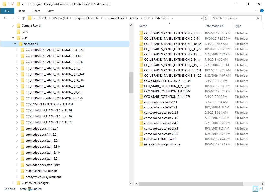The height and width of the screenshot is (192, 265).
Task: Select com.adobe.ccx.fnft-2.5.1 in the tree
Action: point(42,135)
